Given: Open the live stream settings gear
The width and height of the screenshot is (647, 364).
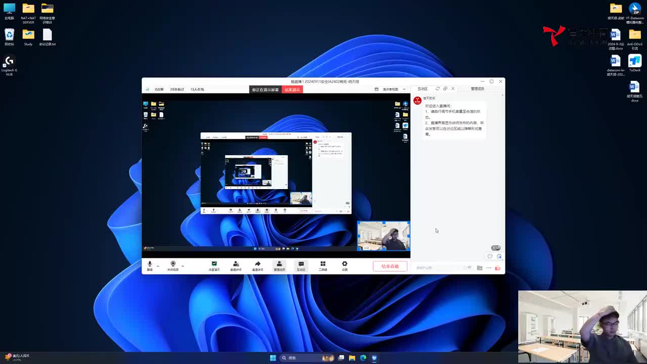Looking at the screenshot, I should [345, 266].
